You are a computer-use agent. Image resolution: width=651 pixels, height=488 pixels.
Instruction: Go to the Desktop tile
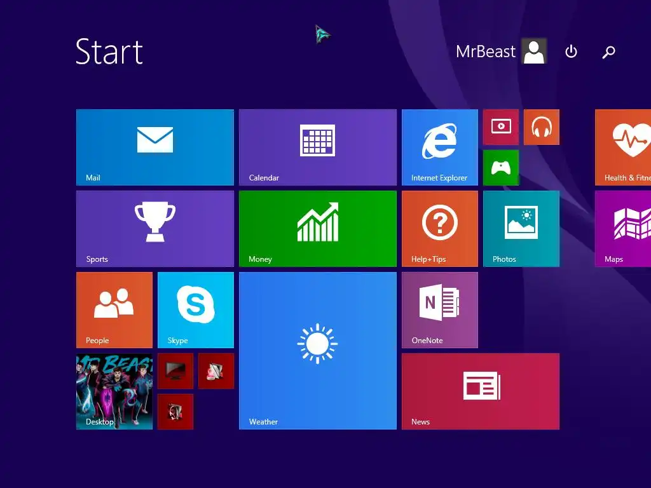coord(114,391)
